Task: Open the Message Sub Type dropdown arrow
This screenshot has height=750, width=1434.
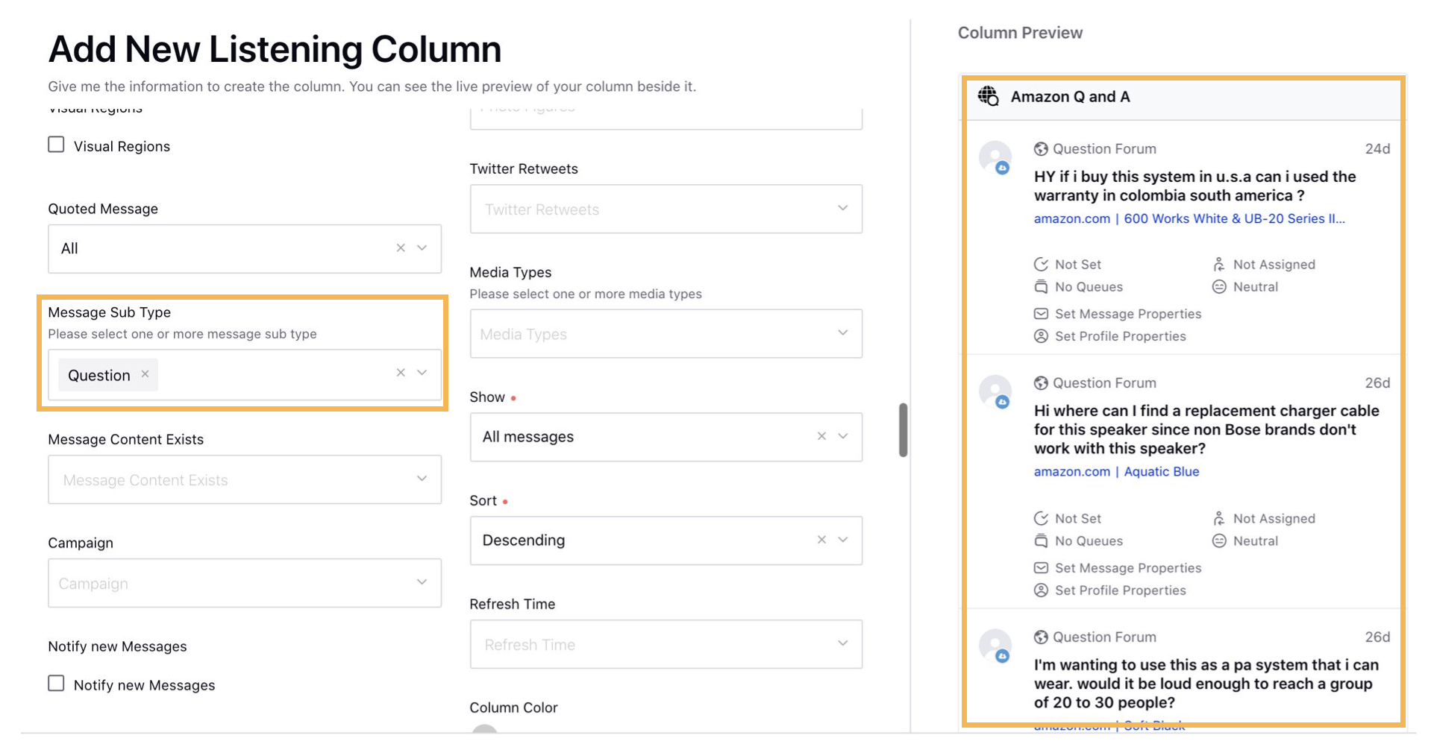Action: 422,373
